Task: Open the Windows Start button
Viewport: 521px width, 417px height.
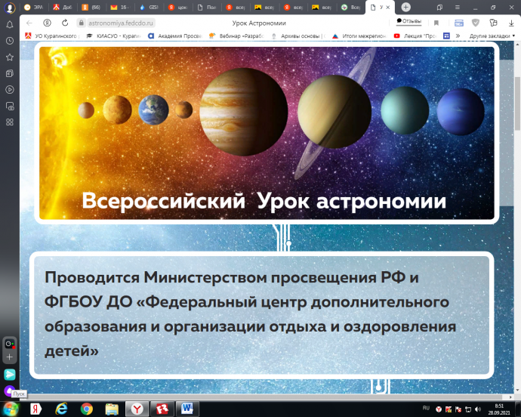Action: click(x=11, y=409)
